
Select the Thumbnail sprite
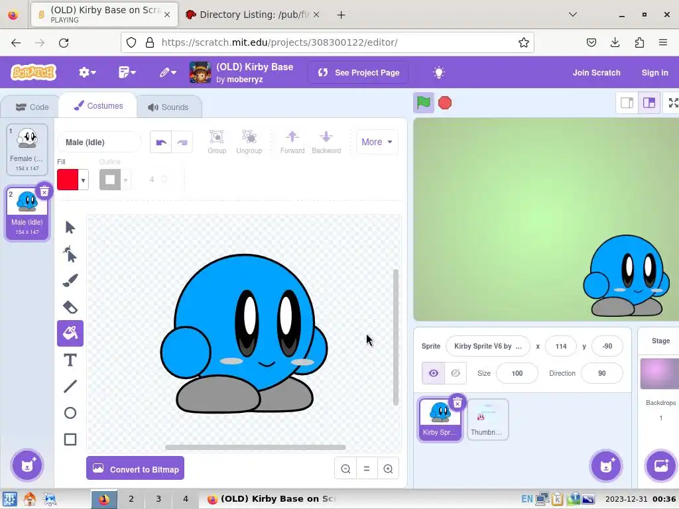tap(487, 420)
